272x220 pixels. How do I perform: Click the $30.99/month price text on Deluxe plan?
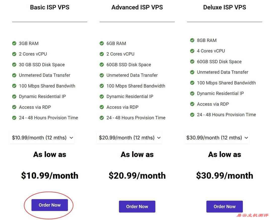coord(224,175)
